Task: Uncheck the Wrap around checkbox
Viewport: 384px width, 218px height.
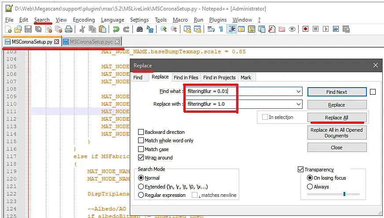Action: point(141,157)
